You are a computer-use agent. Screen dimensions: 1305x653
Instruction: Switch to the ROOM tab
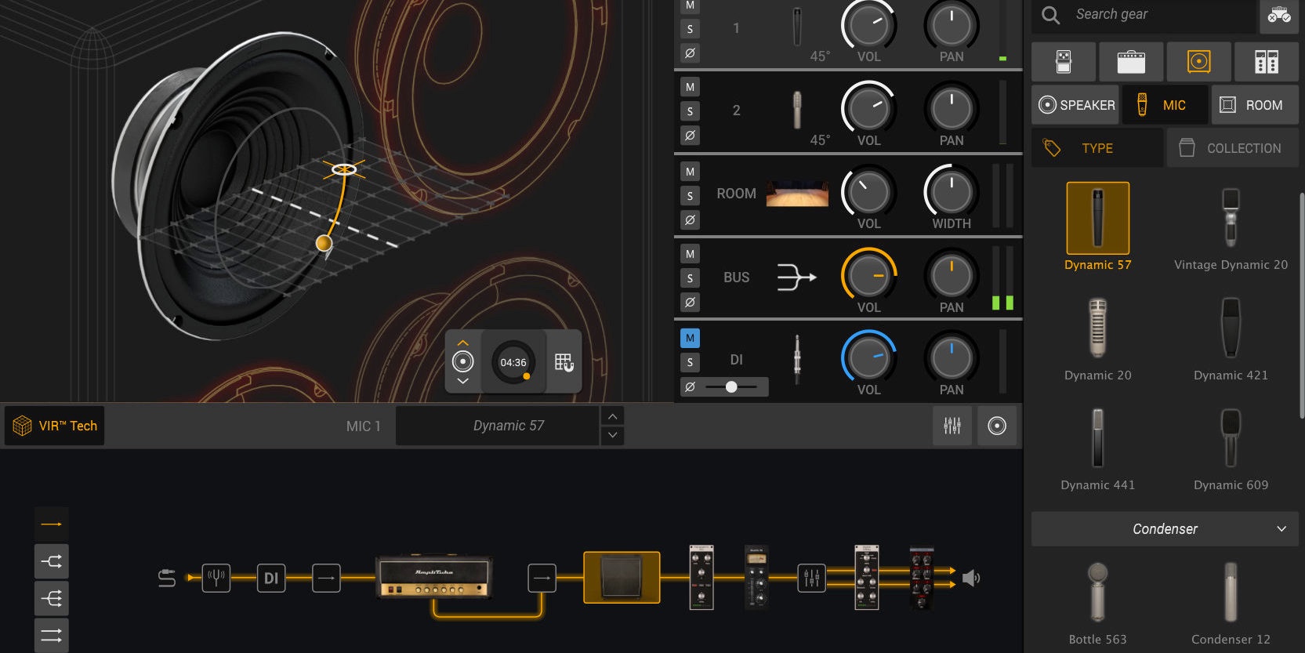point(1254,105)
